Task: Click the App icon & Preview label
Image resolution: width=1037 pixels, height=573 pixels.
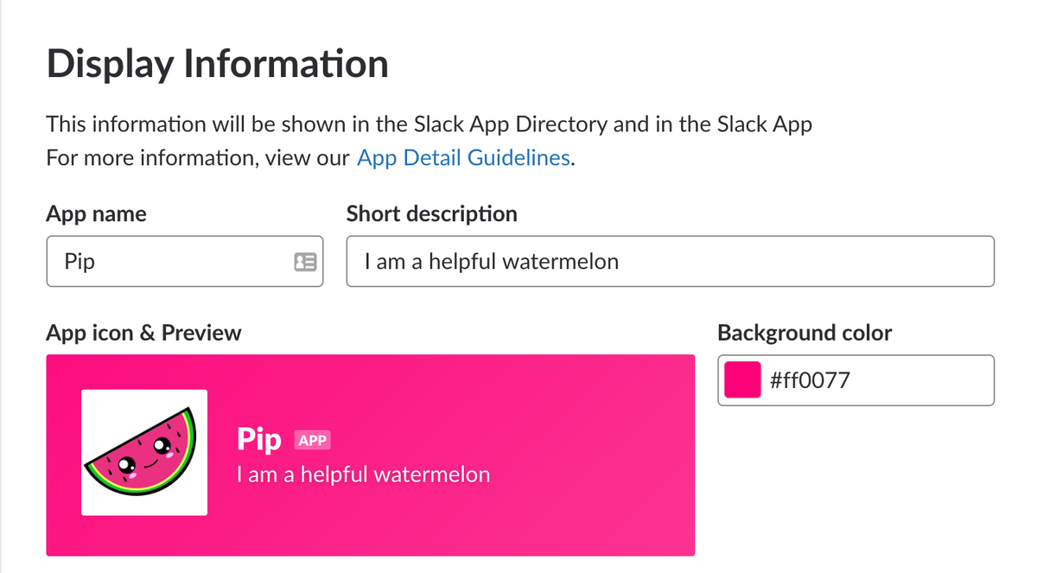Action: (143, 333)
